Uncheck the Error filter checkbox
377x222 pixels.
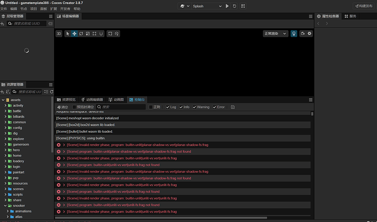click(x=214, y=107)
